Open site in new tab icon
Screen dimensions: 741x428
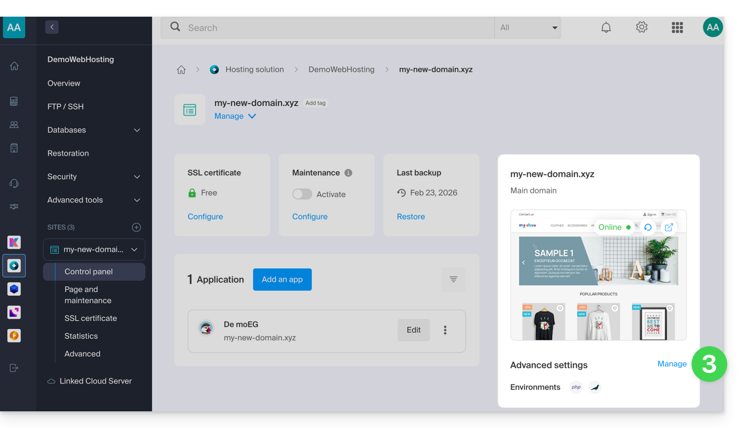coord(669,227)
